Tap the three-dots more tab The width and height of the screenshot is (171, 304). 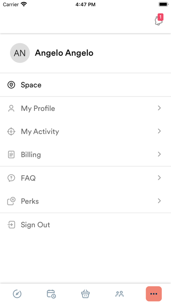[x=154, y=294]
